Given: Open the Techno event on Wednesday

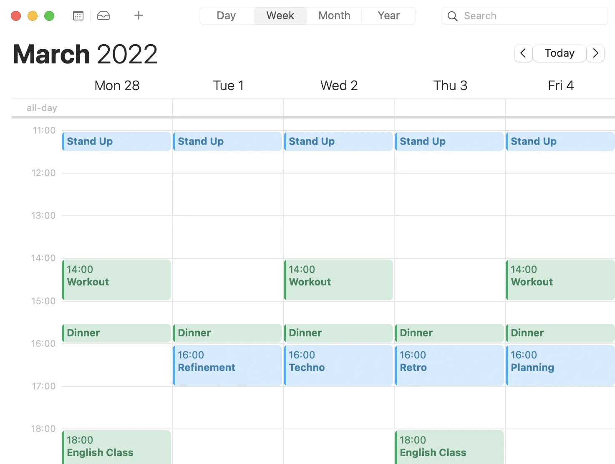Looking at the screenshot, I should point(338,366).
